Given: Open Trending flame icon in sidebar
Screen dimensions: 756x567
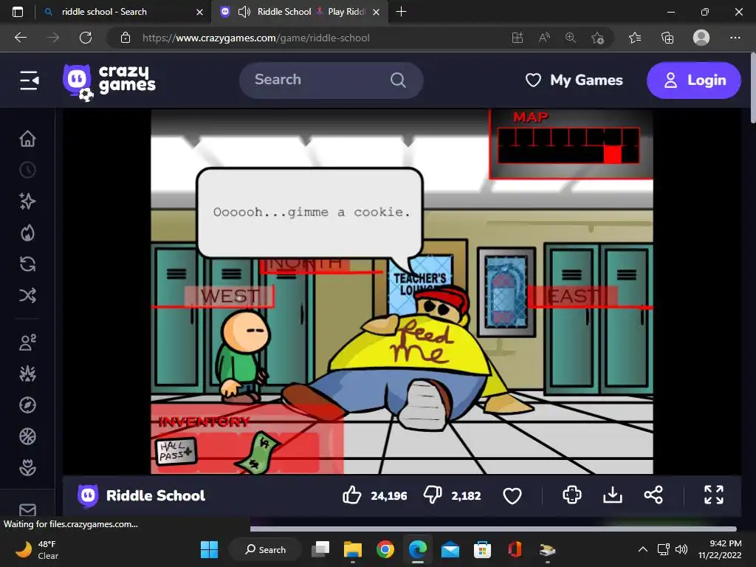Looking at the screenshot, I should [x=27, y=233].
